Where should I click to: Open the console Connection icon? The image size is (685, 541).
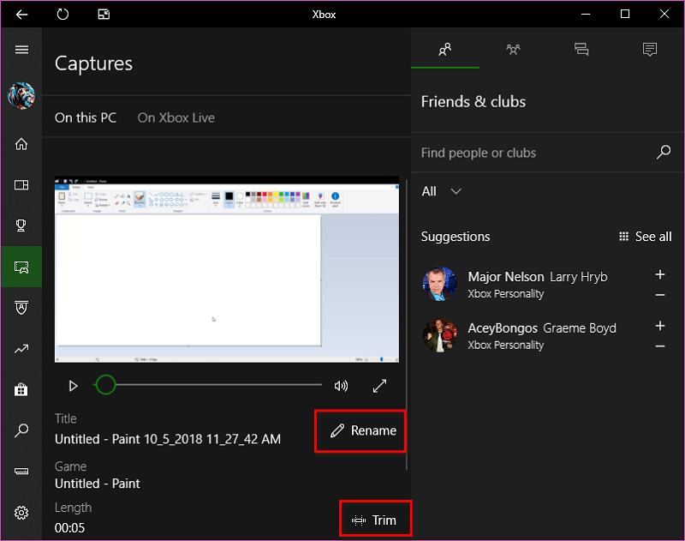click(x=21, y=471)
